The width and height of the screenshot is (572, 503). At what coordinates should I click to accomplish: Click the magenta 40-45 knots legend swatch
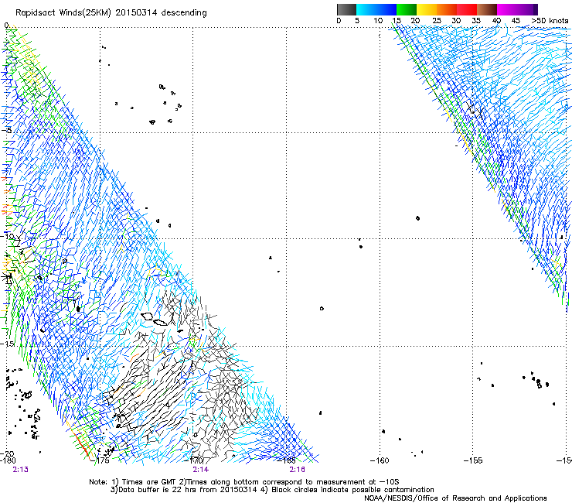(507, 9)
